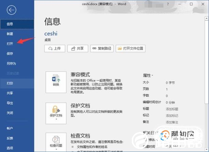The image size is (209, 152).
Task: Click 添加备注 field
Action: pyautogui.click(x=172, y=122)
